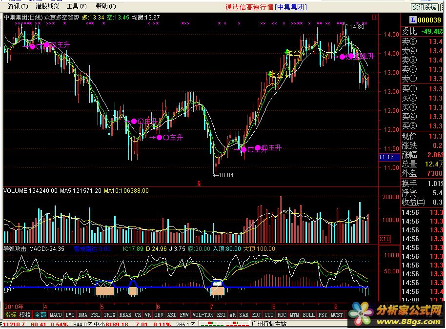Click the 资讯系统 button
This screenshot has height=329, width=446.
point(425,7)
